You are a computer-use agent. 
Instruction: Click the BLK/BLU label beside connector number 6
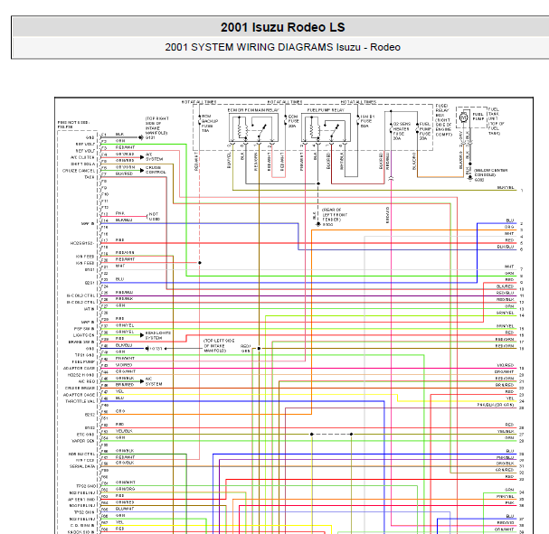(506, 247)
